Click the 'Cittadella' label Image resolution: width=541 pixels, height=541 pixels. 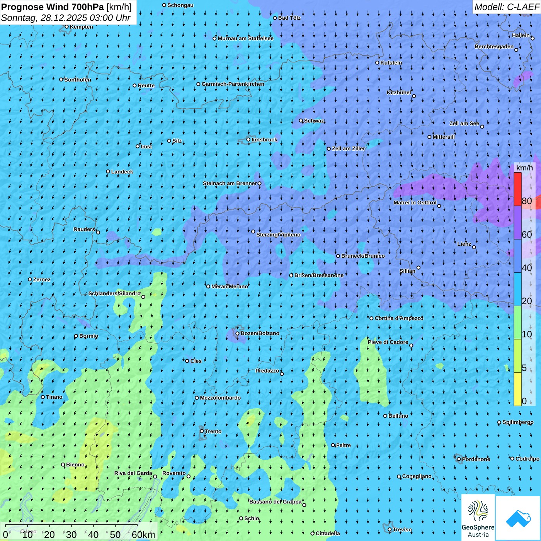[328, 533]
